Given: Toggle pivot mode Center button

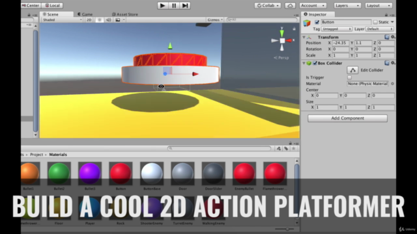Looking at the screenshot, I should click(x=31, y=5).
